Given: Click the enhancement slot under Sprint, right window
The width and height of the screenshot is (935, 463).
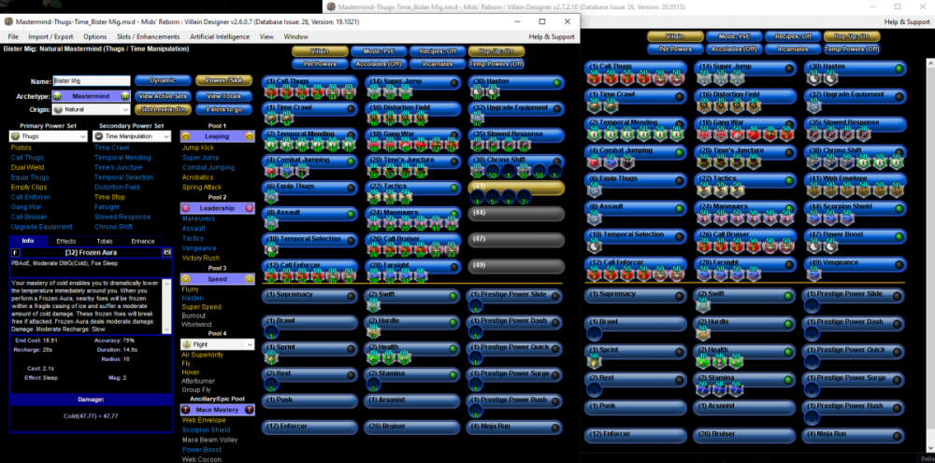Looking at the screenshot, I should [594, 360].
